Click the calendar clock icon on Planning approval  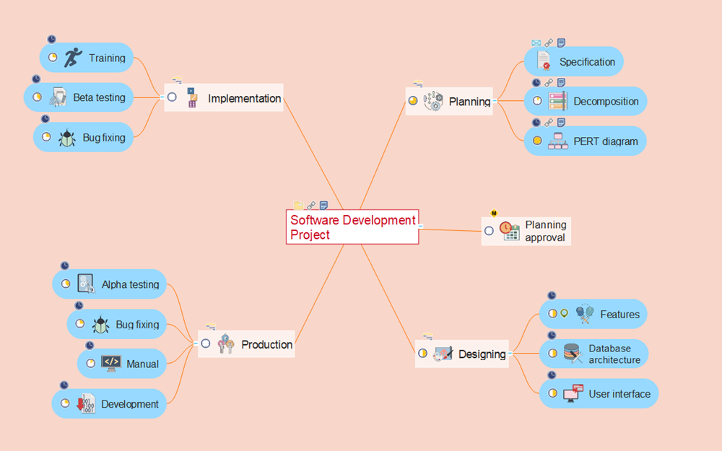coord(510,231)
